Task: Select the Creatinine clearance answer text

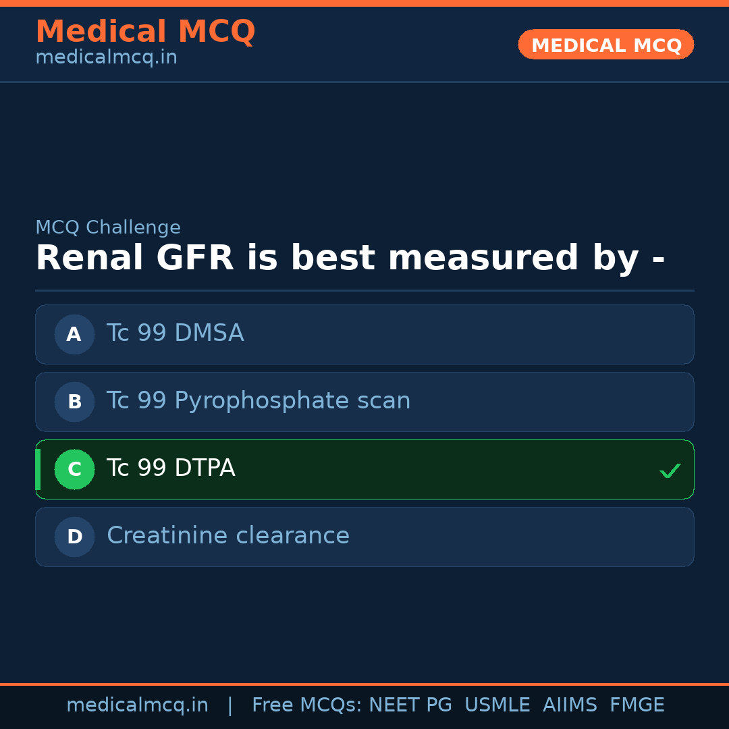Action: 227,536
